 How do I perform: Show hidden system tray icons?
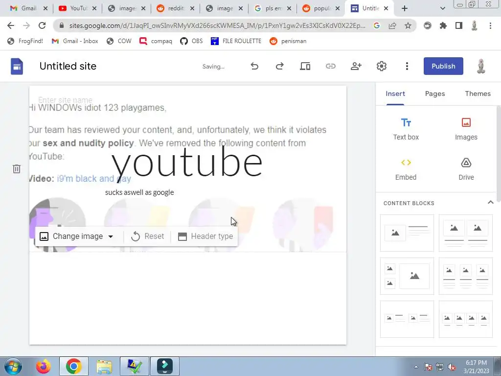point(416,367)
